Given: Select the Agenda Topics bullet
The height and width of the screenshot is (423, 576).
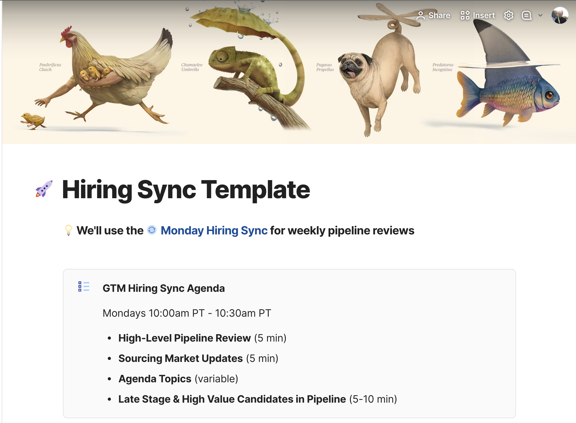Looking at the screenshot, I should [155, 379].
